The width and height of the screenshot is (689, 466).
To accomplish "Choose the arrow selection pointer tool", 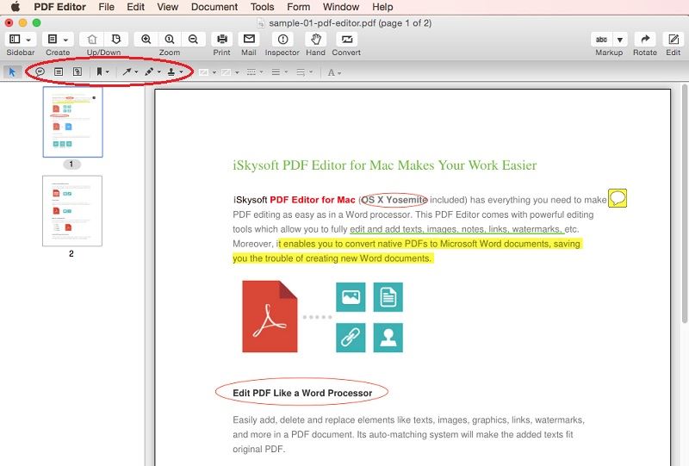I will pyautogui.click(x=12, y=72).
